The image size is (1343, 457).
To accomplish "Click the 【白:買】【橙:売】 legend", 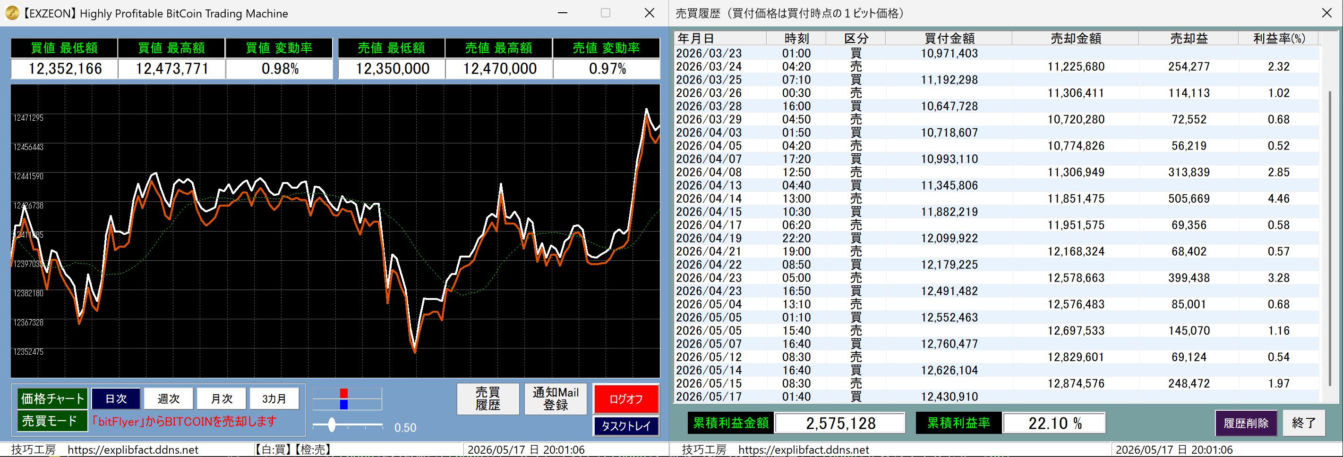I will tap(293, 450).
